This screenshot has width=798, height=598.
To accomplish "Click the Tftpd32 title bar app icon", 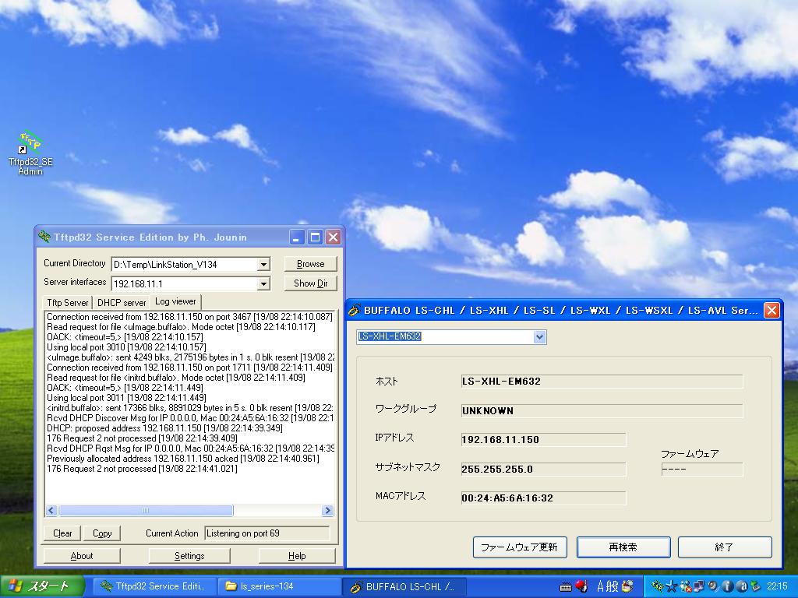I will pyautogui.click(x=44, y=237).
